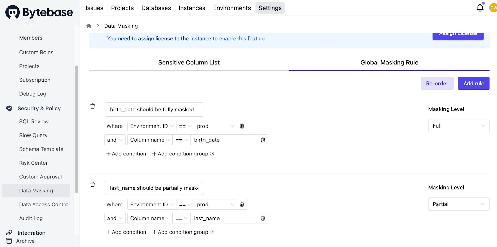The image size is (497, 247).
Task: Switch to Sensitive Column List tab
Action: click(x=189, y=62)
